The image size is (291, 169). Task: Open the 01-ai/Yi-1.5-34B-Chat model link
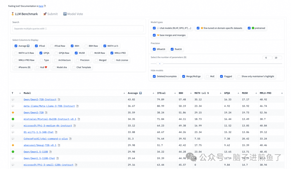(39, 132)
